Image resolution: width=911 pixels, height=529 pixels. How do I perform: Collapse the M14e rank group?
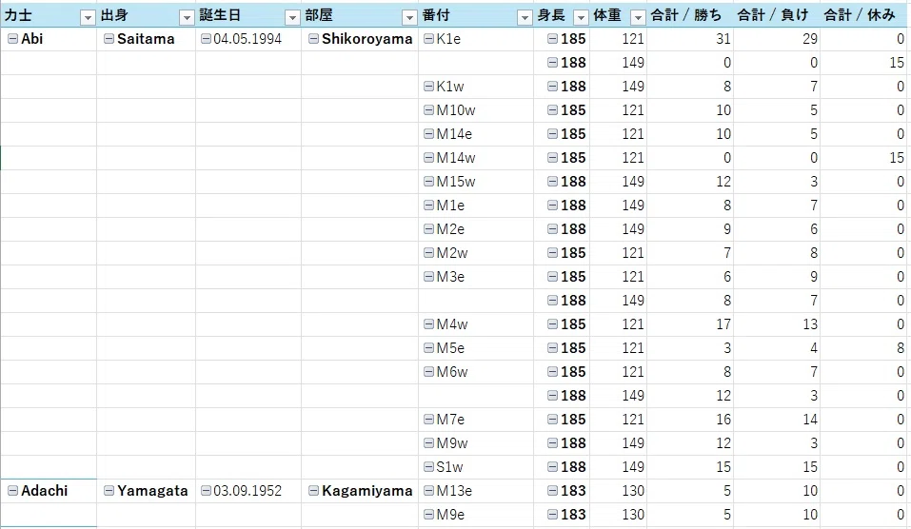tap(428, 134)
